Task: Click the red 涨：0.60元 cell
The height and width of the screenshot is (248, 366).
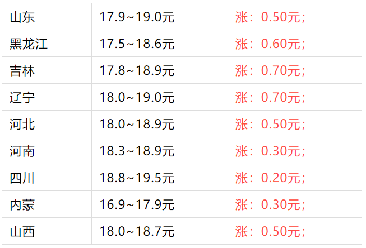Action: point(270,44)
